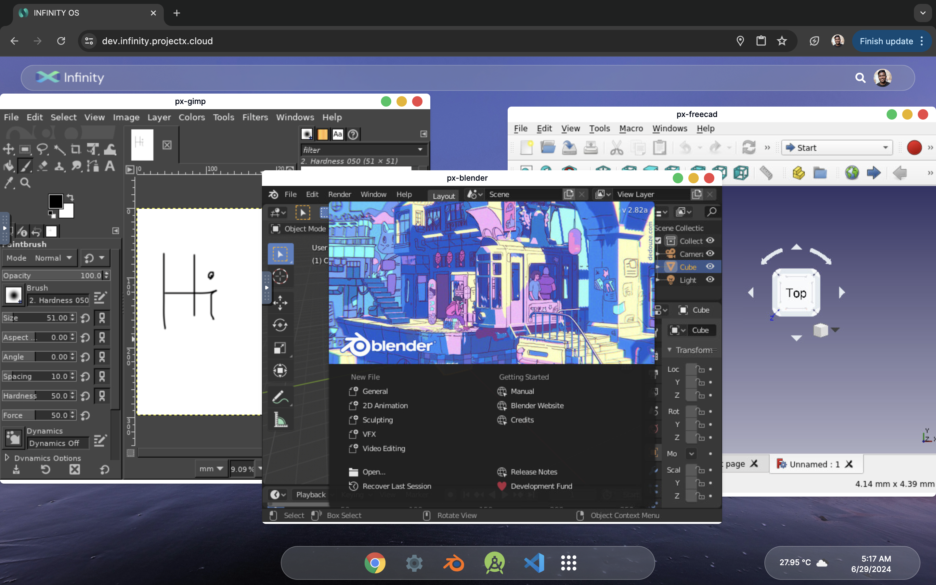Open the mm units dropdown in GIMP
Viewport: 936px width, 585px height.
pos(211,469)
